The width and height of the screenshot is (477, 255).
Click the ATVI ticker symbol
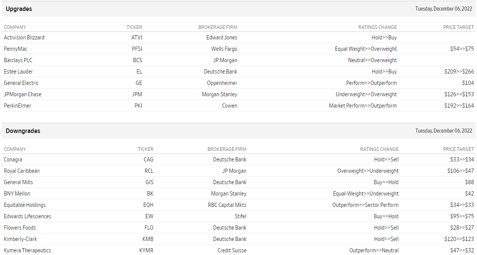click(136, 38)
